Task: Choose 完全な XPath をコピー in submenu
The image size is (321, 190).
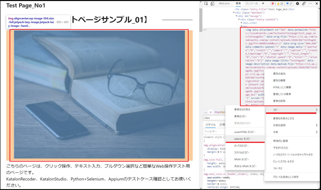Action: (x=245, y=166)
